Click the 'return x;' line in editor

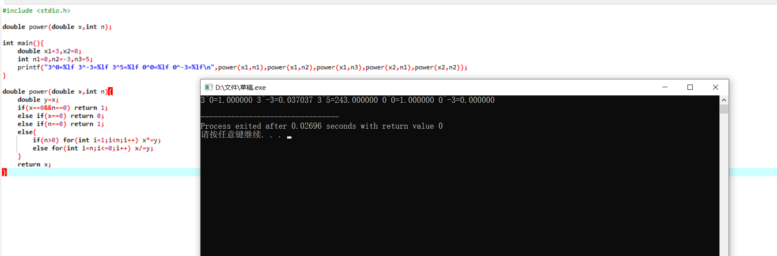(34, 164)
